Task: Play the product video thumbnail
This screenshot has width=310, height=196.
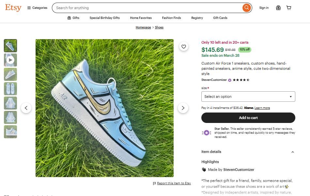Action: [x=10, y=60]
